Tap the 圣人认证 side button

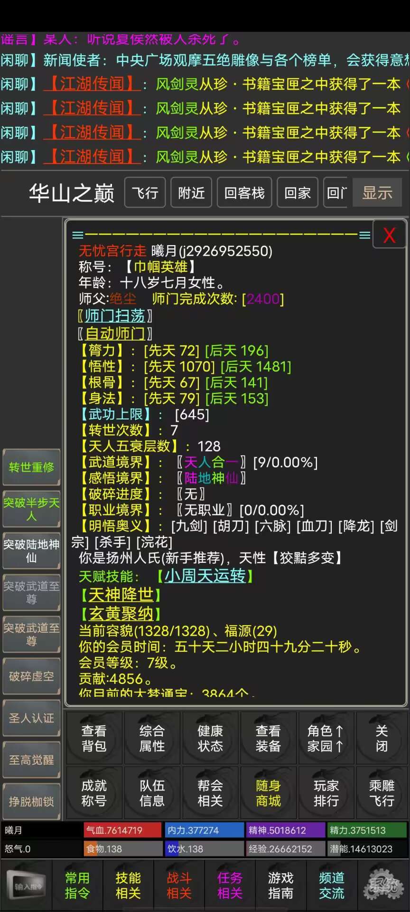(x=31, y=718)
